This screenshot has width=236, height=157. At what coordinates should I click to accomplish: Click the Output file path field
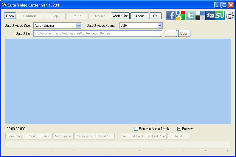[98, 33]
